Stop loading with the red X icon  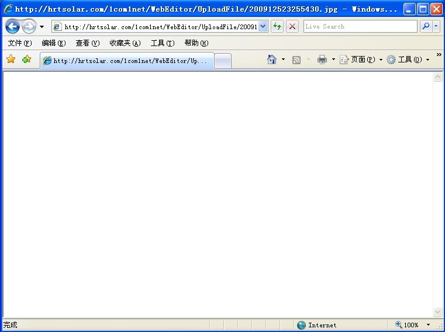point(292,27)
